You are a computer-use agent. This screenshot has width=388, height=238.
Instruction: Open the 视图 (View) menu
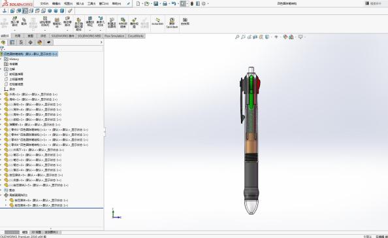(69, 3)
